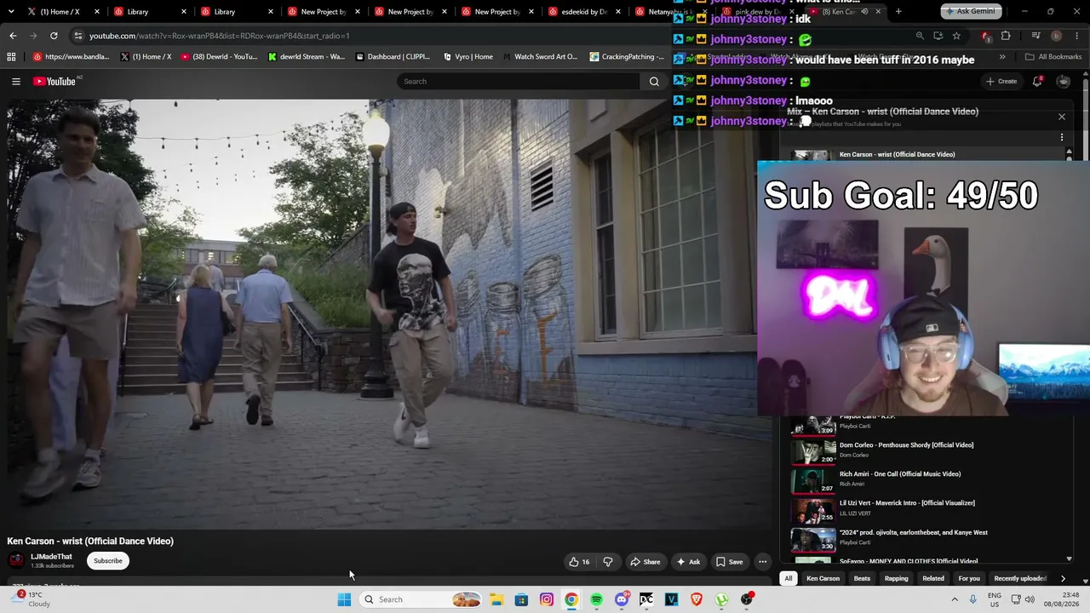Open the YouTube account avatar menu

tap(1064, 82)
